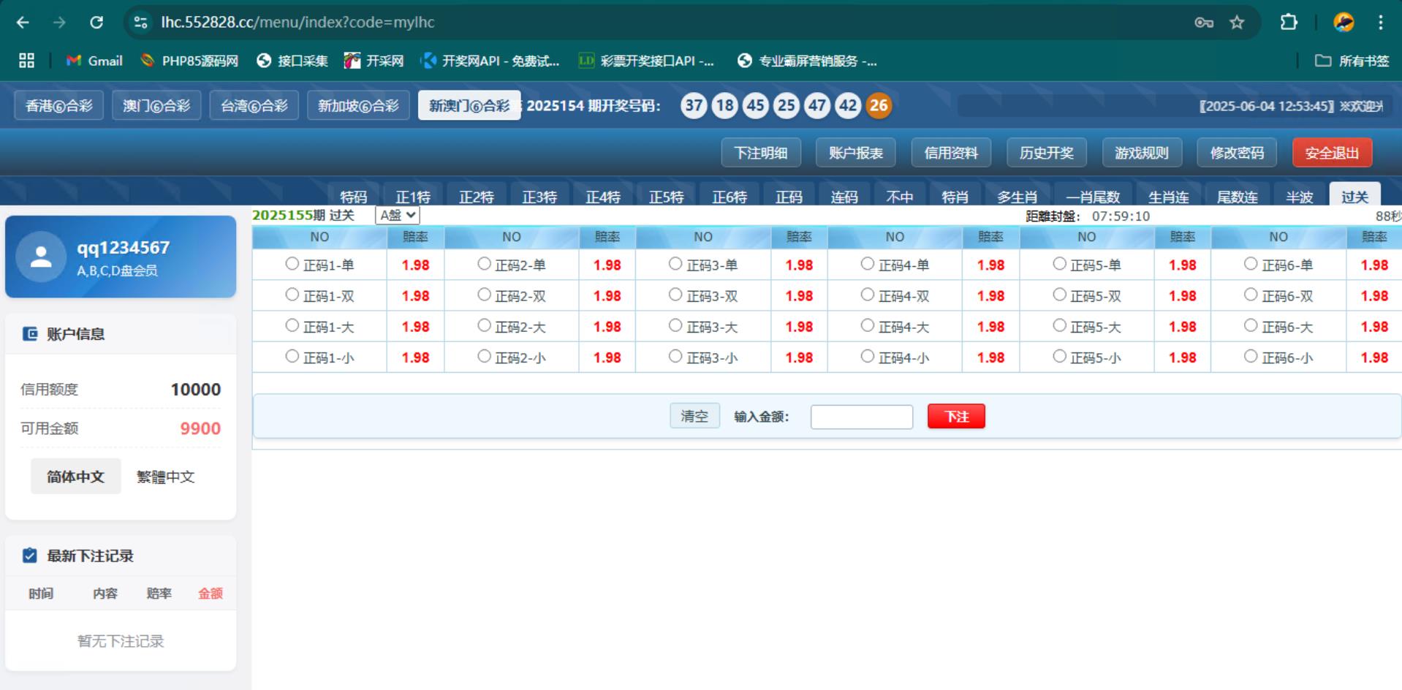Select the 正码3-大 radio button
1402x690 pixels.
coord(675,325)
